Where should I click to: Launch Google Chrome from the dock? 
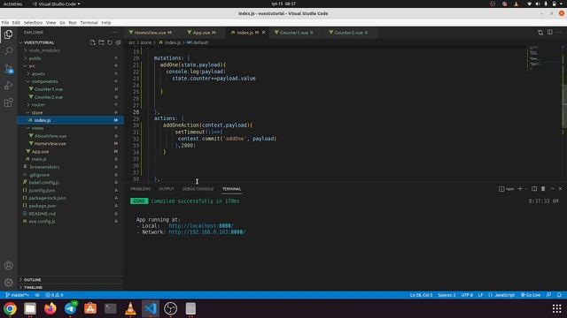(10, 308)
